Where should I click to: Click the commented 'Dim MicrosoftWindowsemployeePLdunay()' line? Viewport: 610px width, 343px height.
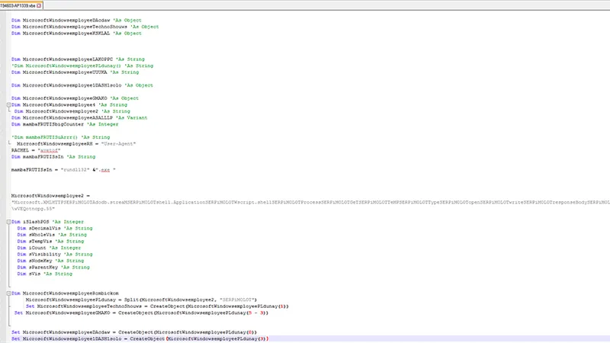point(82,66)
